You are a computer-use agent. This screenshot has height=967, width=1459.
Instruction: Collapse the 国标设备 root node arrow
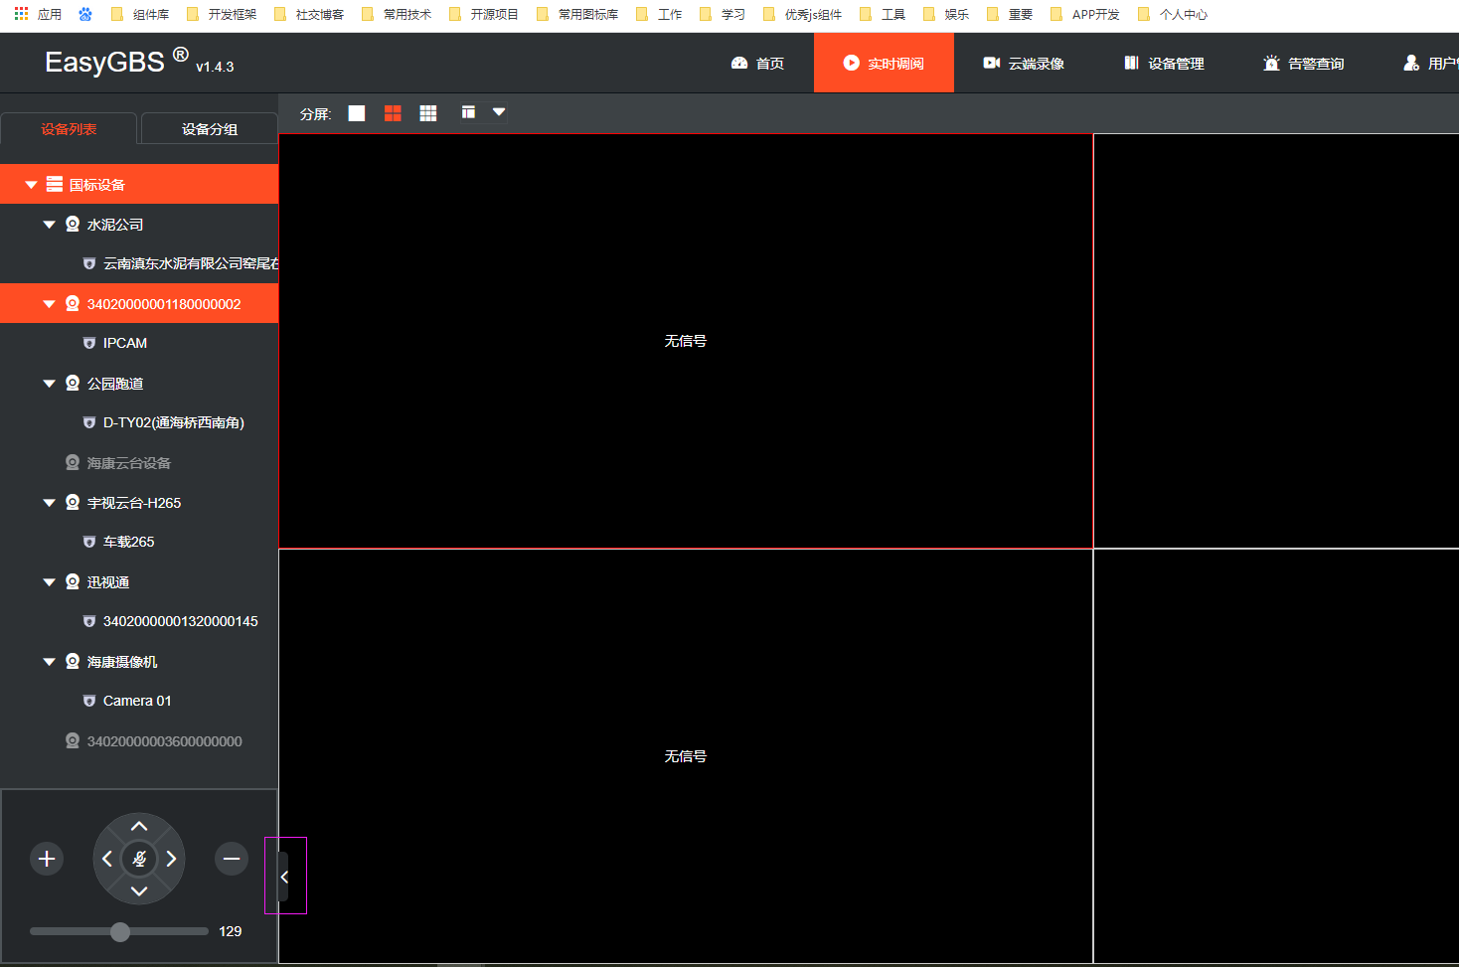(x=31, y=185)
